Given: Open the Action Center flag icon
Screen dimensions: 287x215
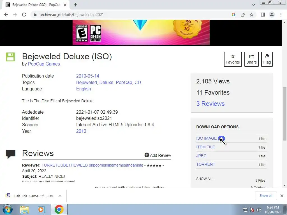Looking at the screenshot, I should coord(252,210).
